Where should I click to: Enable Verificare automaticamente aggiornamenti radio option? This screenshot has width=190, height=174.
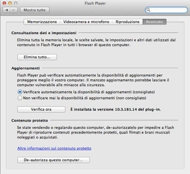[20, 92]
